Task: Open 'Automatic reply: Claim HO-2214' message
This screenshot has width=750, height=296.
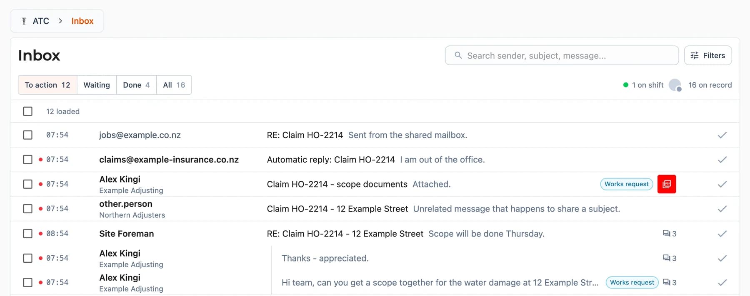Action: tap(331, 160)
